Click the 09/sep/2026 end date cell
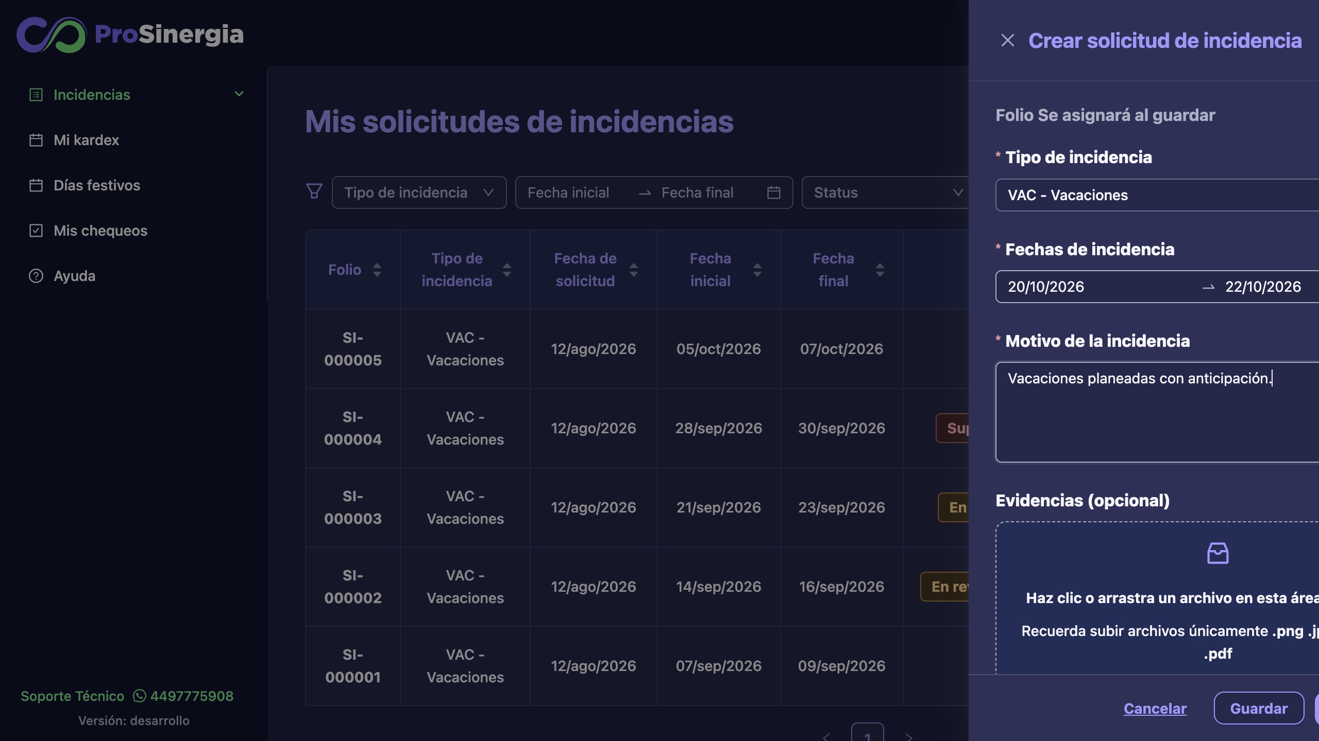Viewport: 1319px width, 741px height. click(842, 666)
